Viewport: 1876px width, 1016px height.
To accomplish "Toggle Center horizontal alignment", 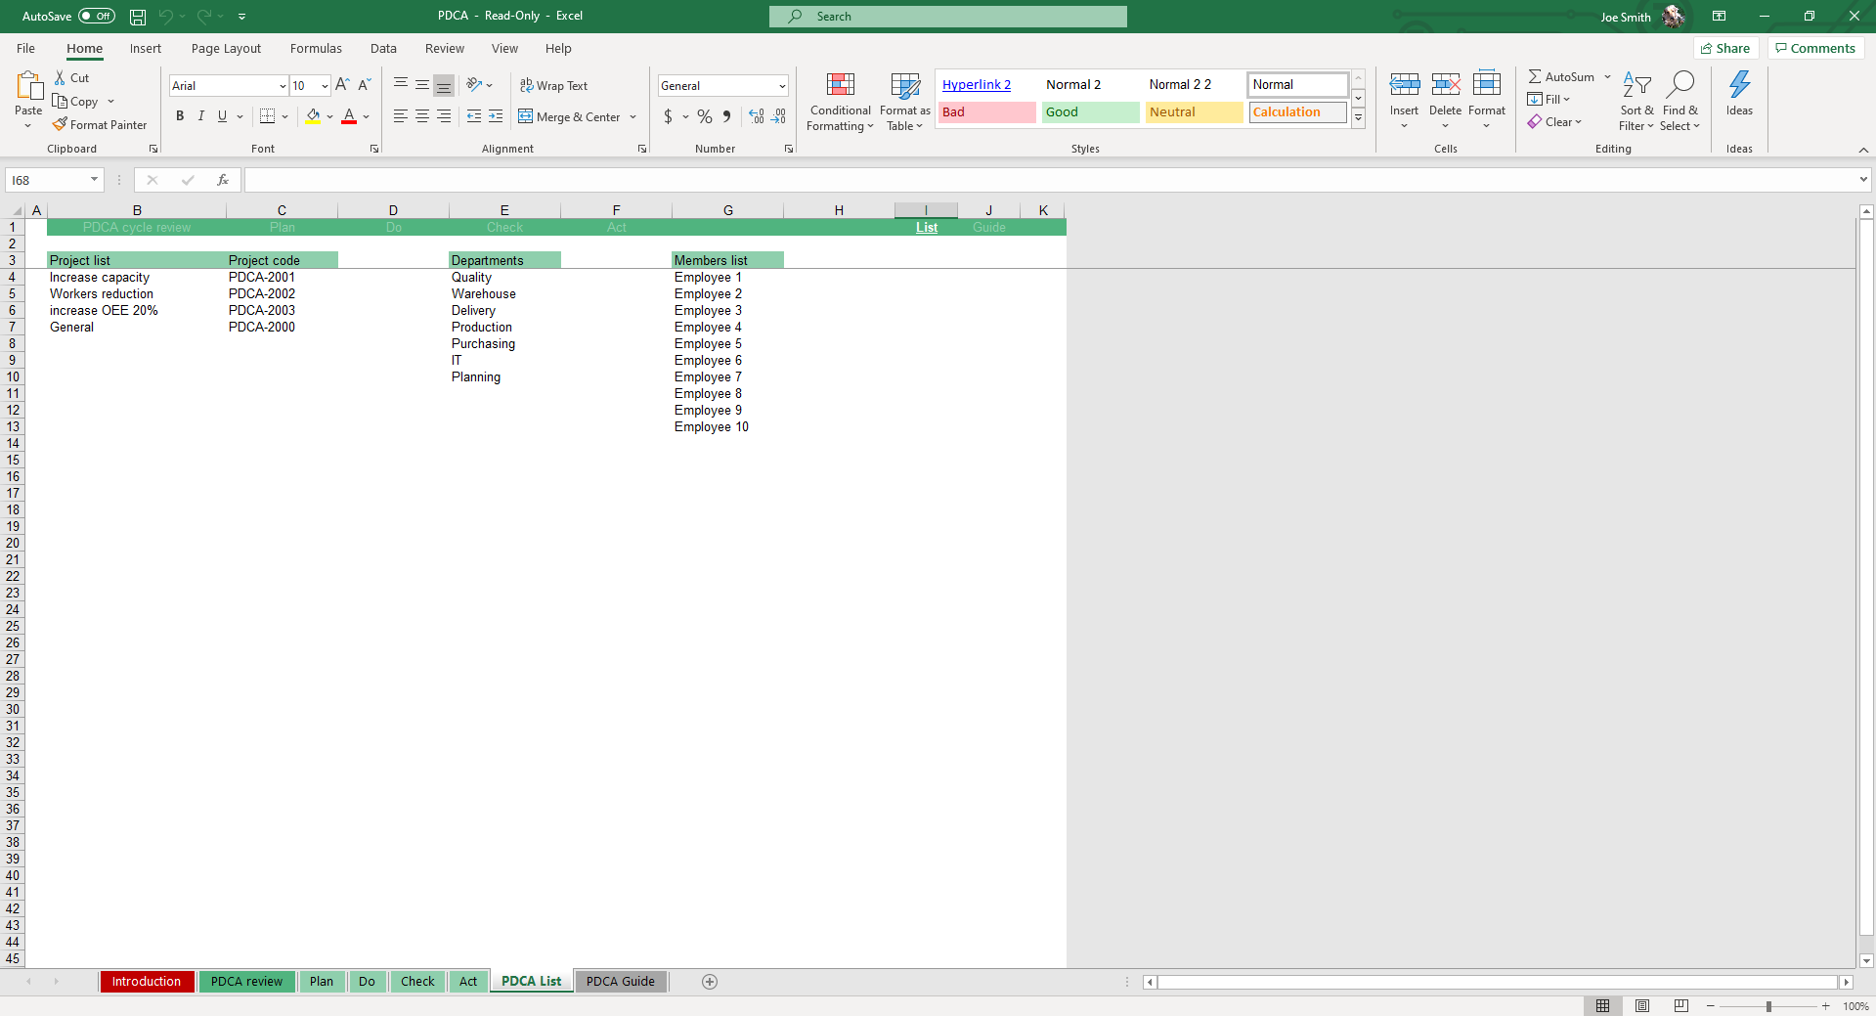I will pyautogui.click(x=422, y=116).
